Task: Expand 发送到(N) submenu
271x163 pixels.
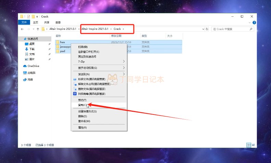Action: click(99, 74)
